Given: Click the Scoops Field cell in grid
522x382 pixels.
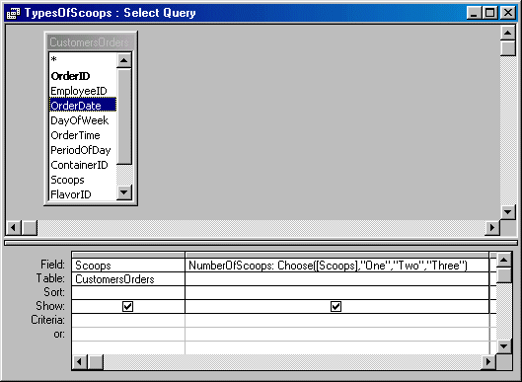Looking at the screenshot, I should click(x=128, y=266).
